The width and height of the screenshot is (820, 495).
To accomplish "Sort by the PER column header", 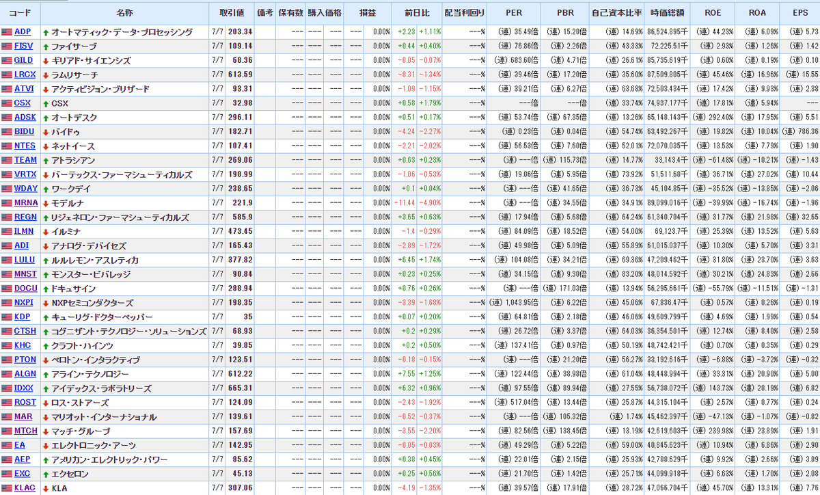I will coord(514,13).
